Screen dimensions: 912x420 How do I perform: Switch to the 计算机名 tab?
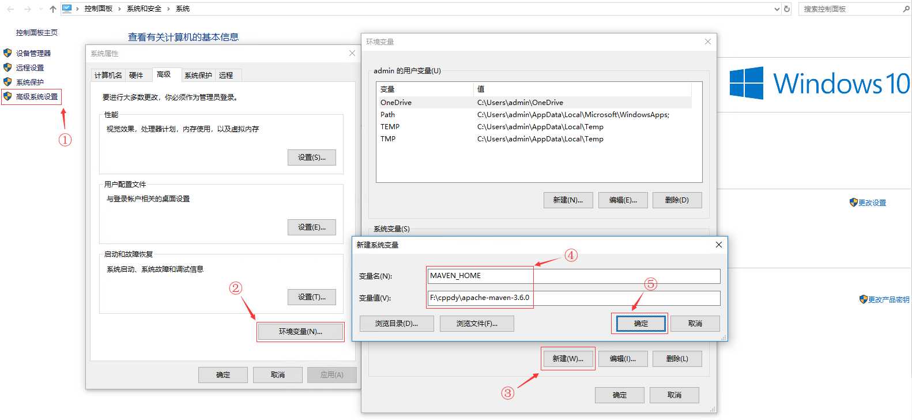point(108,76)
